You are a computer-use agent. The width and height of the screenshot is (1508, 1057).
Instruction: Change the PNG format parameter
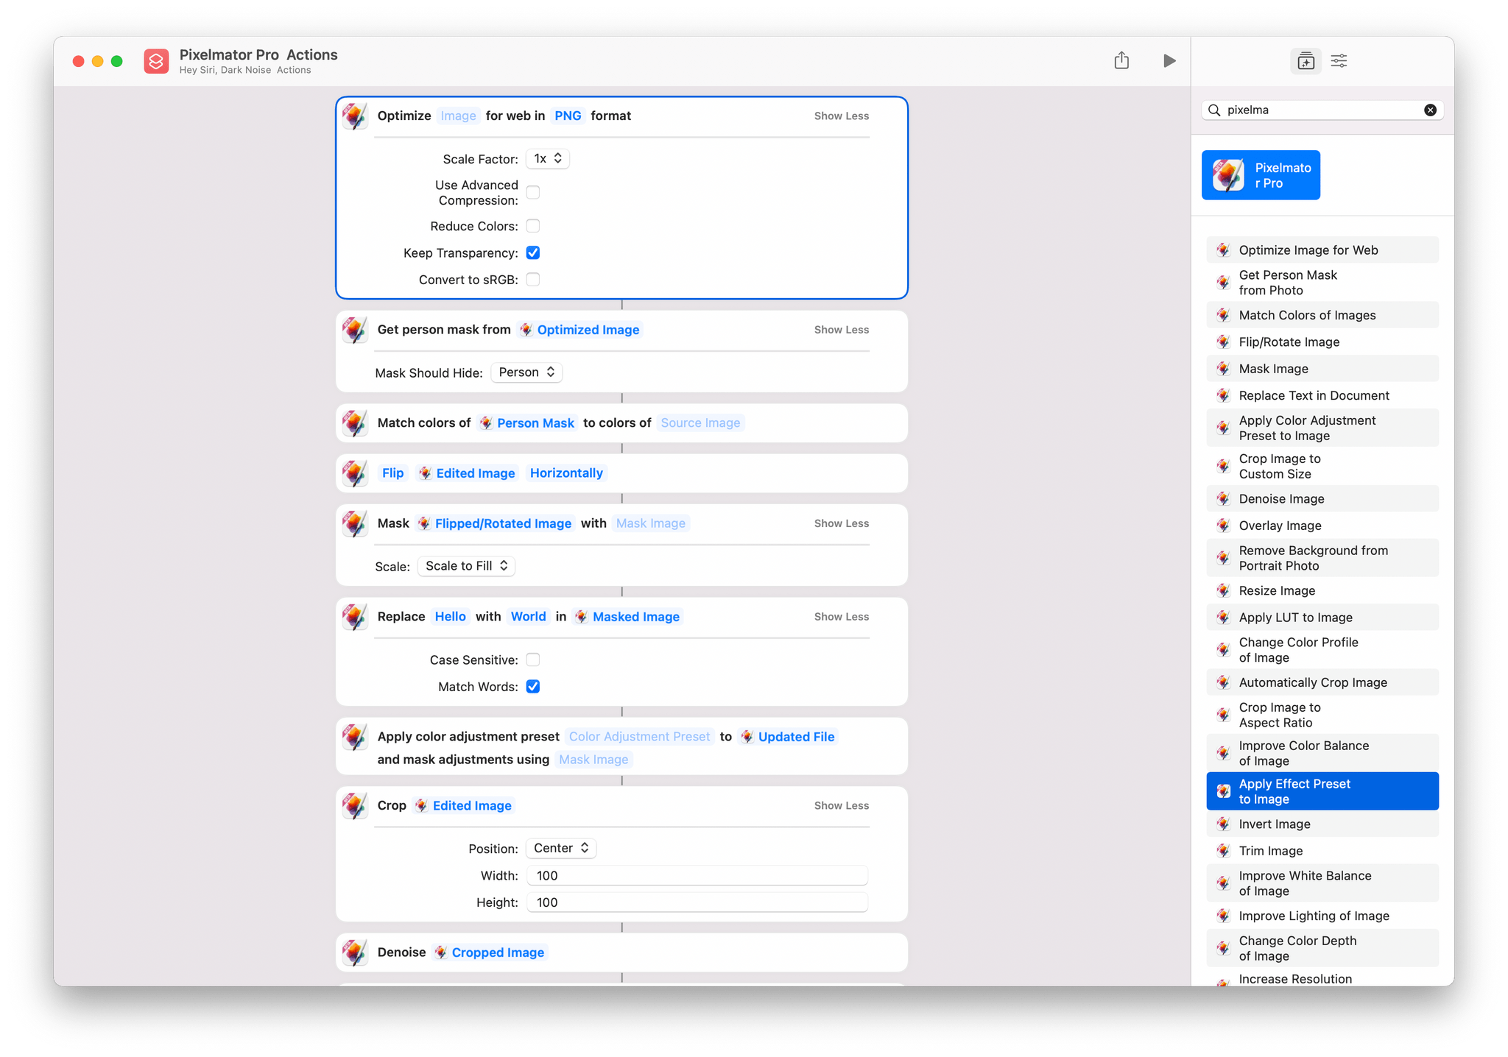tap(568, 116)
